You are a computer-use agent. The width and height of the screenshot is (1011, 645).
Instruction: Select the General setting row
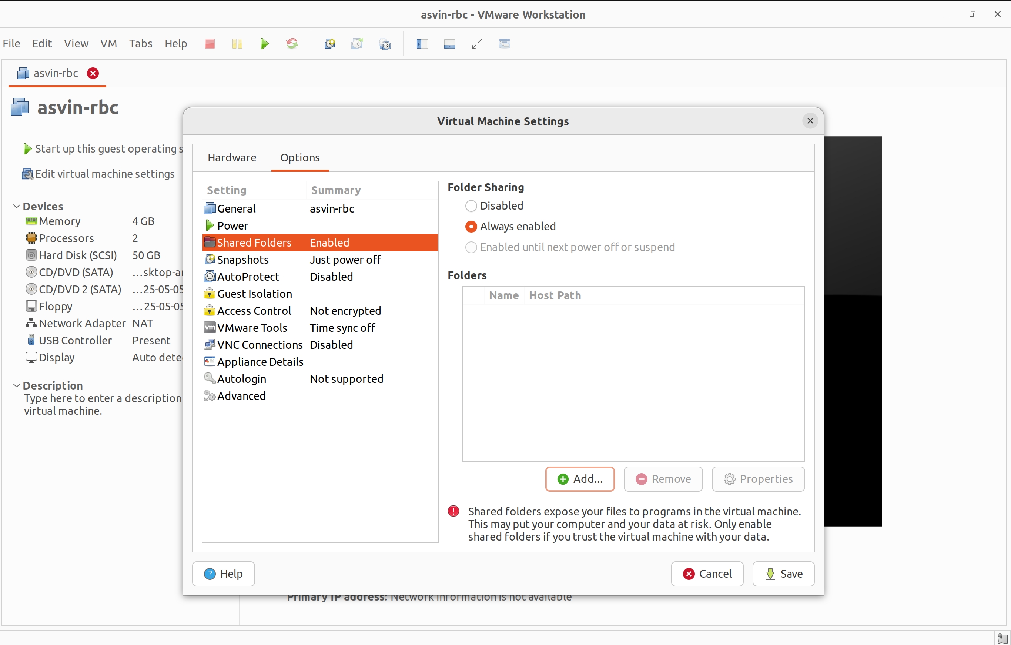tap(320, 209)
